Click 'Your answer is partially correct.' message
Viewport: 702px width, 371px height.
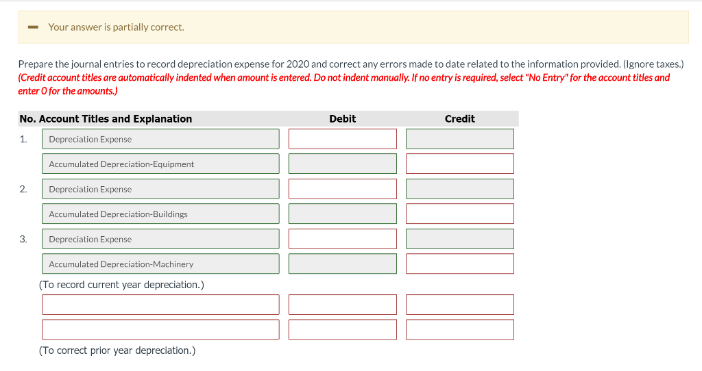116,27
